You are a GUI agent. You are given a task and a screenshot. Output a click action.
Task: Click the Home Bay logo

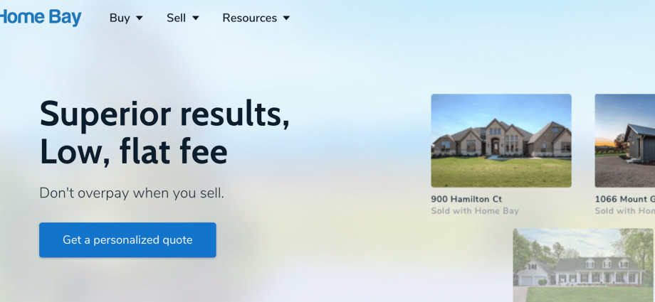[x=41, y=18]
